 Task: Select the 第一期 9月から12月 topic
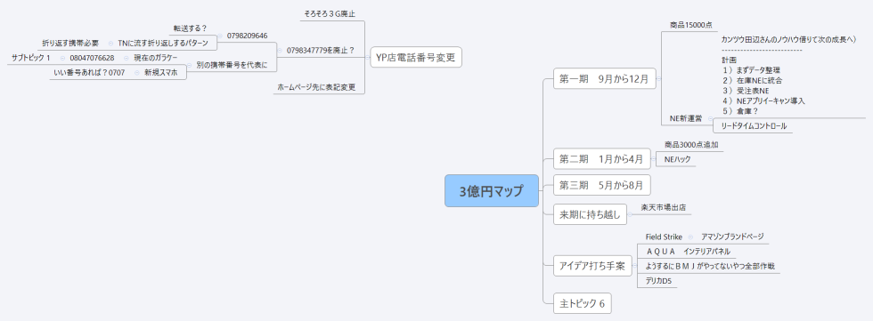tap(604, 79)
